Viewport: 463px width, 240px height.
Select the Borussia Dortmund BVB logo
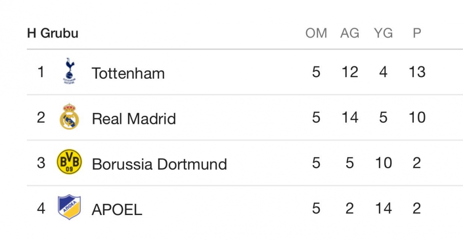69,162
